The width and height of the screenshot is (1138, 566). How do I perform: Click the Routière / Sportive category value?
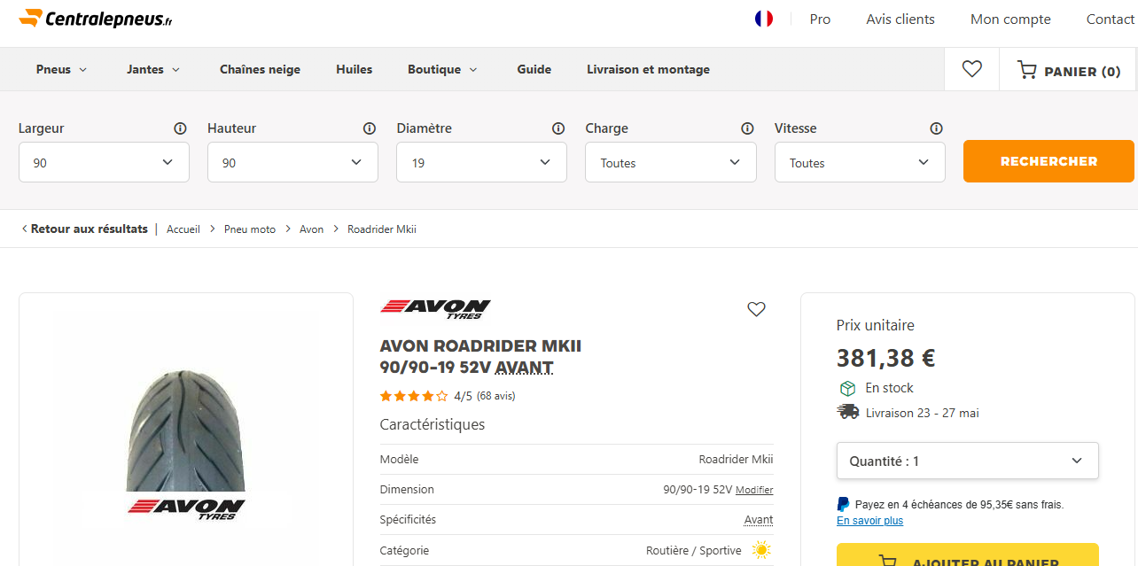click(x=694, y=550)
